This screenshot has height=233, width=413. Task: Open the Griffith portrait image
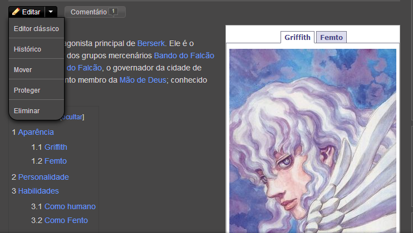pos(313,141)
